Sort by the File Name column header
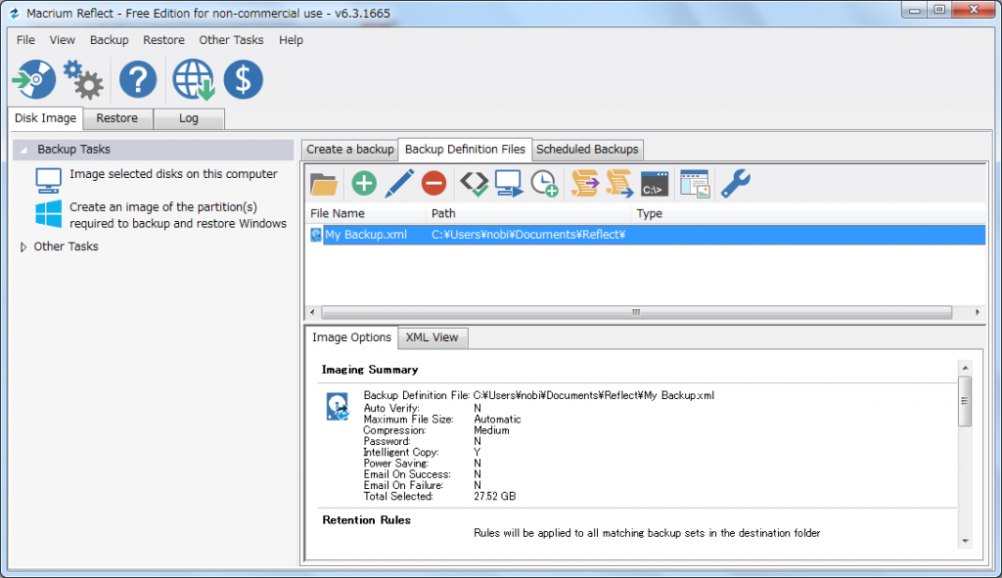1002x578 pixels. tap(366, 213)
